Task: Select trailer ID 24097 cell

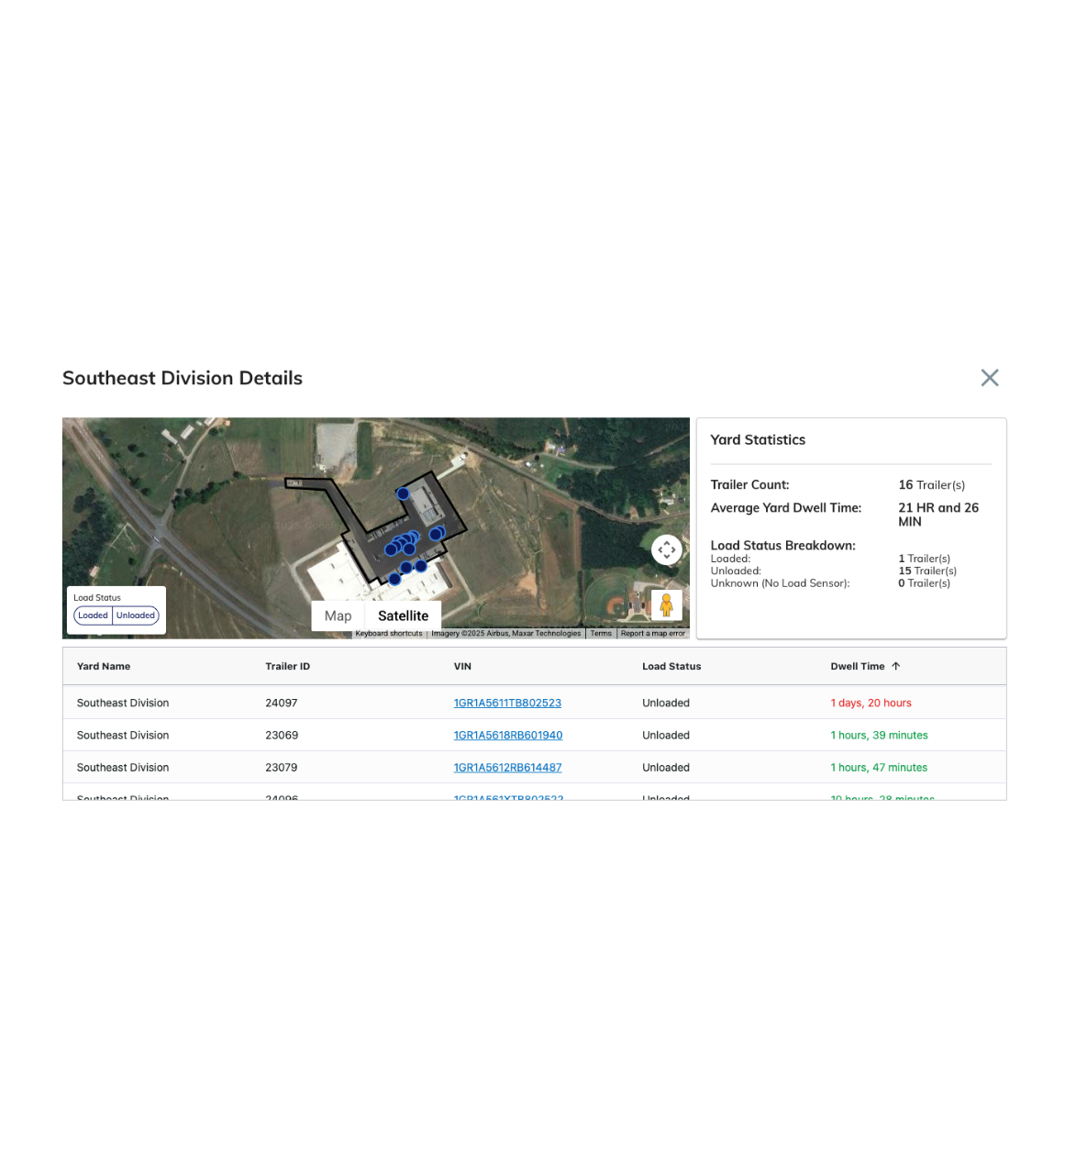Action: coord(282,704)
